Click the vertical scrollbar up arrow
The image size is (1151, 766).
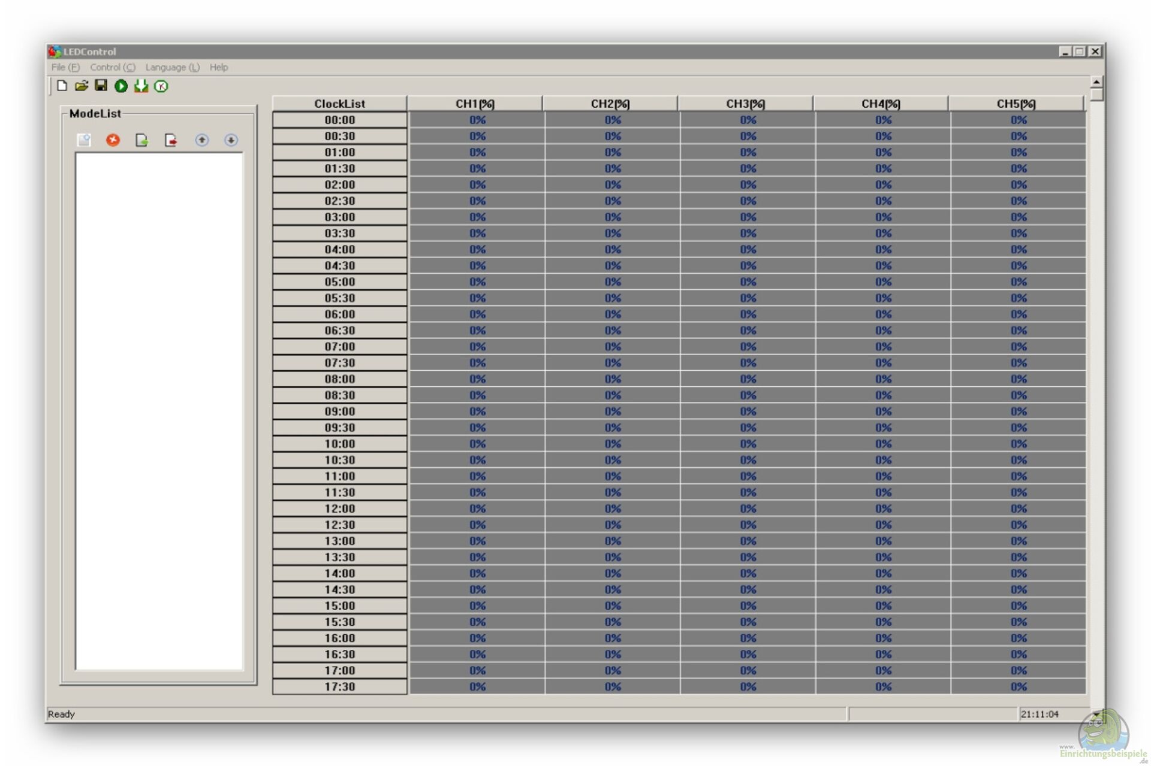tap(1096, 82)
